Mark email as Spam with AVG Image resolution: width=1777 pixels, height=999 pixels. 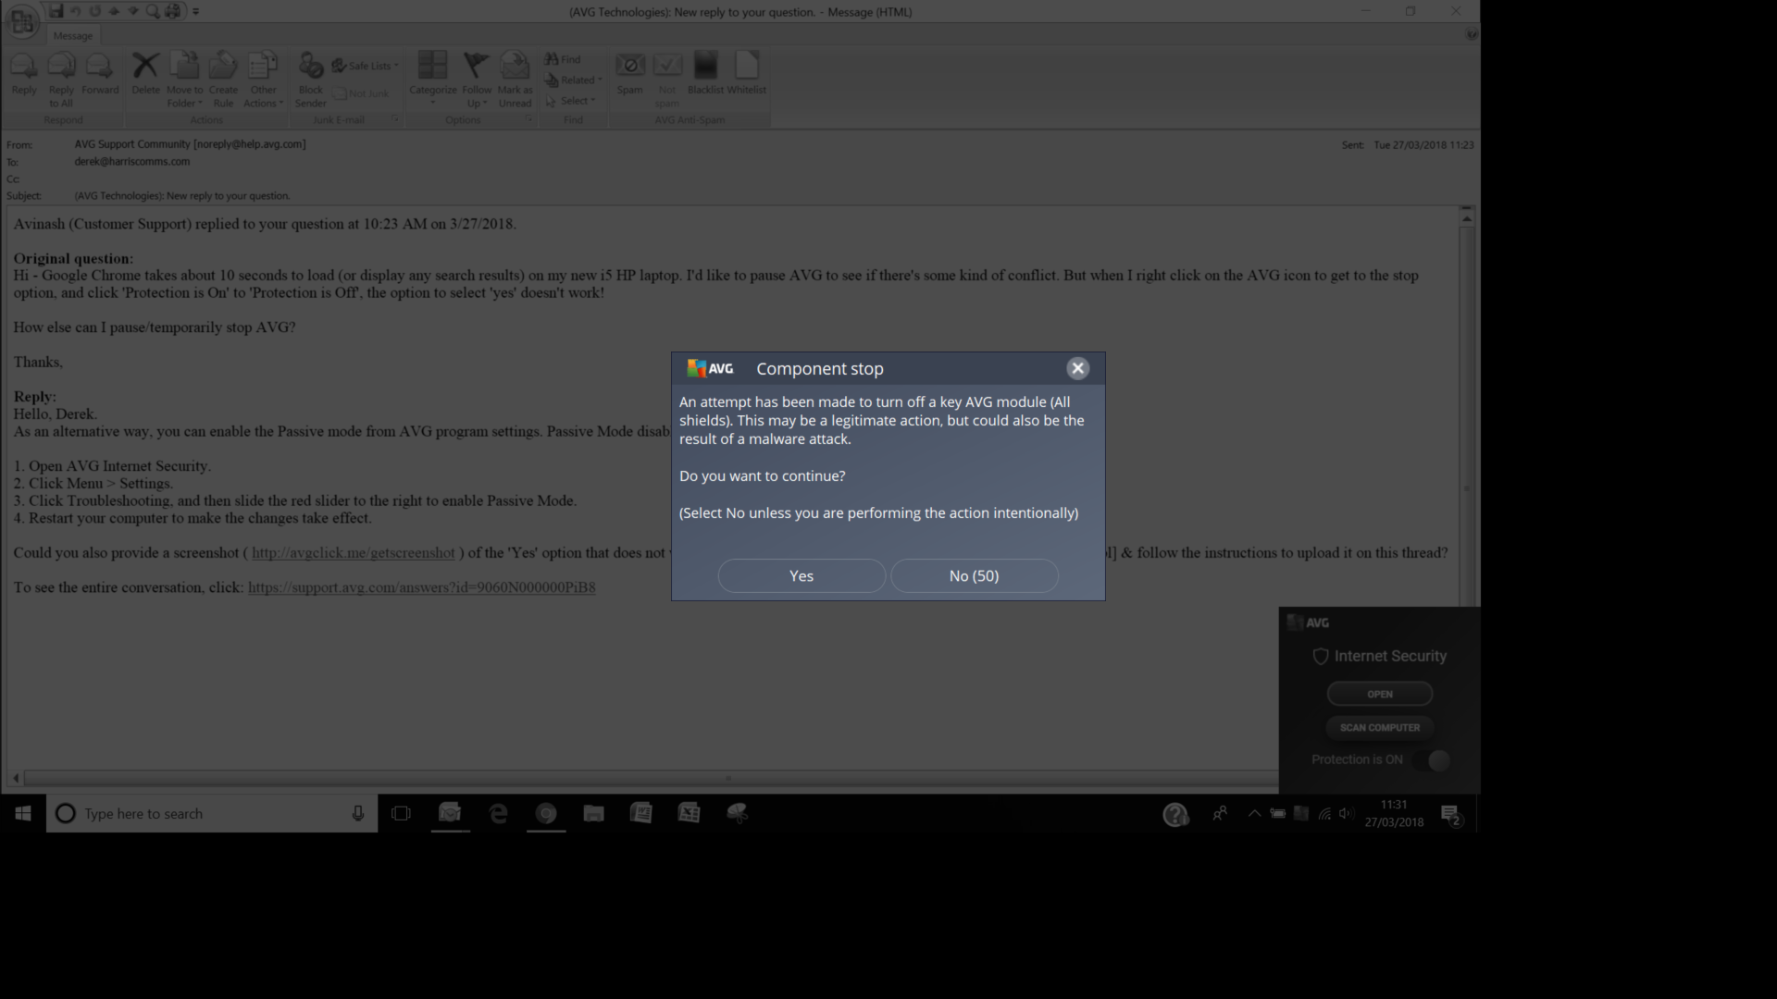pyautogui.click(x=629, y=75)
